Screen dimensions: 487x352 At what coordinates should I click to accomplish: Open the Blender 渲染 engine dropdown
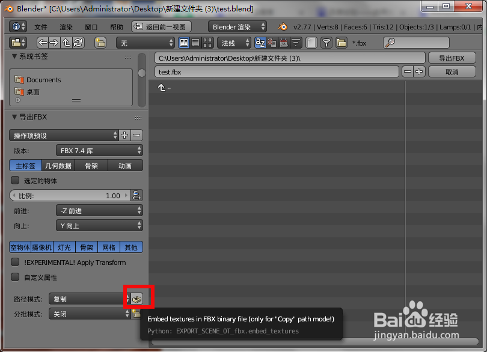(237, 26)
